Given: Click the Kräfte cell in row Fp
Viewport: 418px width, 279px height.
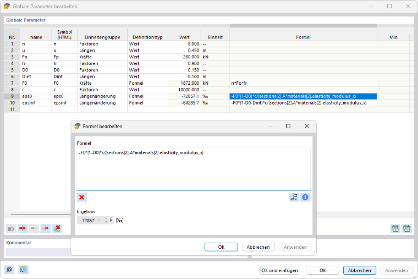Looking at the screenshot, I should point(102,57).
